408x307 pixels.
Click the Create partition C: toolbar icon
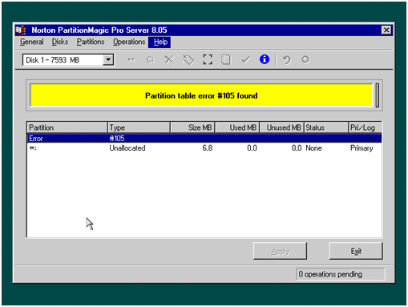tap(151, 59)
